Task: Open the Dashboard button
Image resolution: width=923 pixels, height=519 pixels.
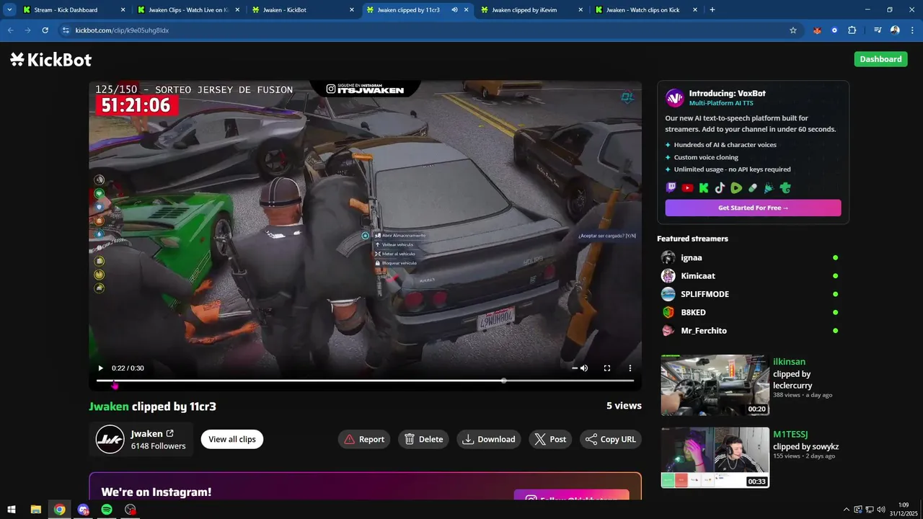Action: click(880, 59)
